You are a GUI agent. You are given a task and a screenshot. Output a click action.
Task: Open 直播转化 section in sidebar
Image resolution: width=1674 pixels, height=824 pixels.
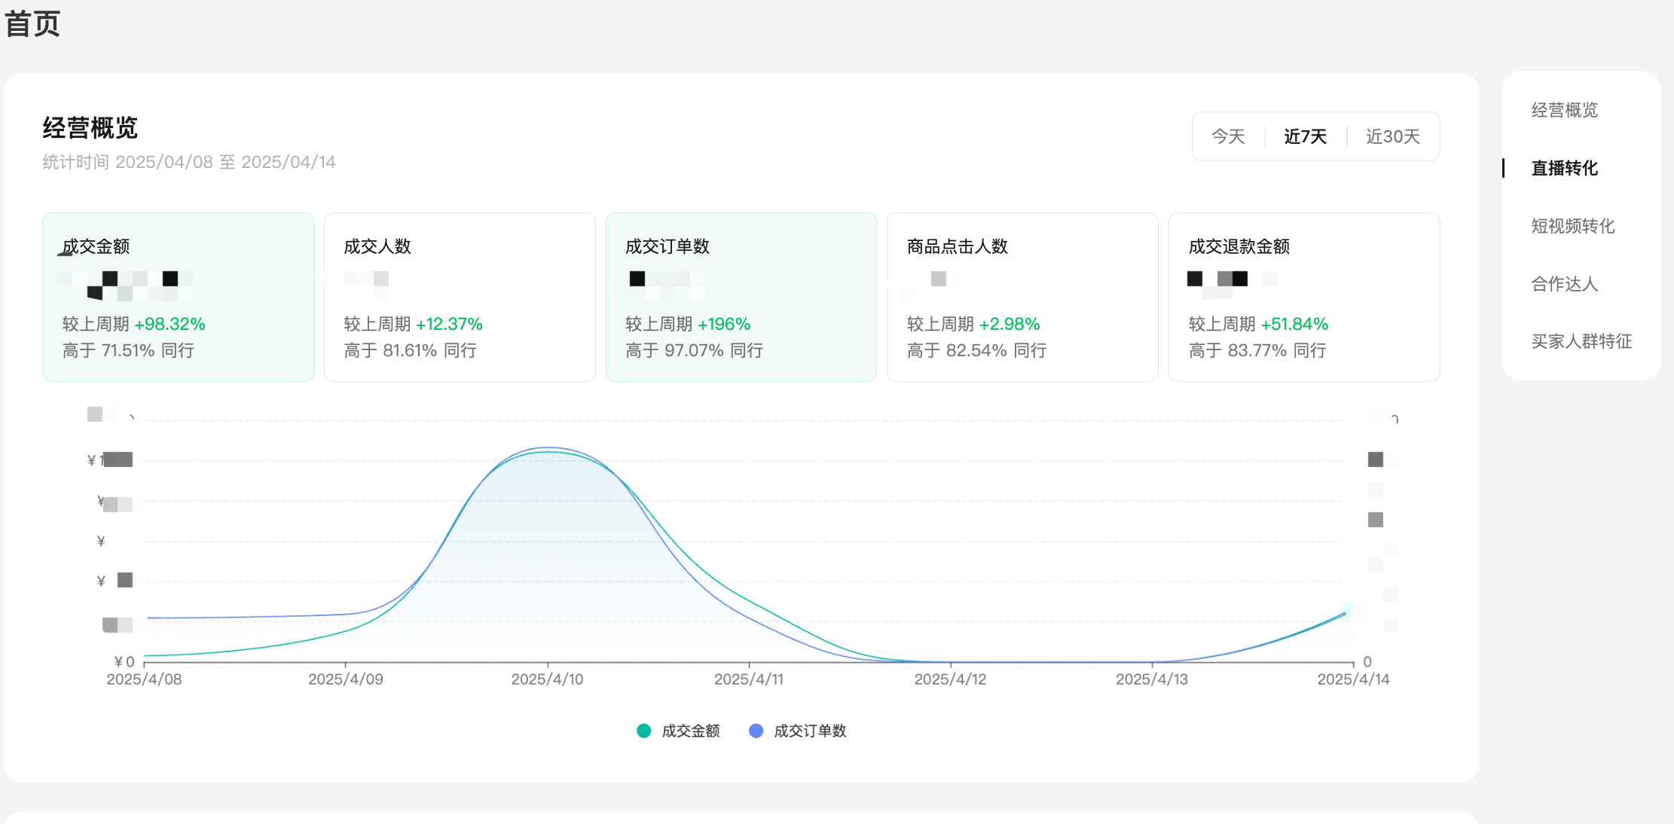pos(1564,168)
